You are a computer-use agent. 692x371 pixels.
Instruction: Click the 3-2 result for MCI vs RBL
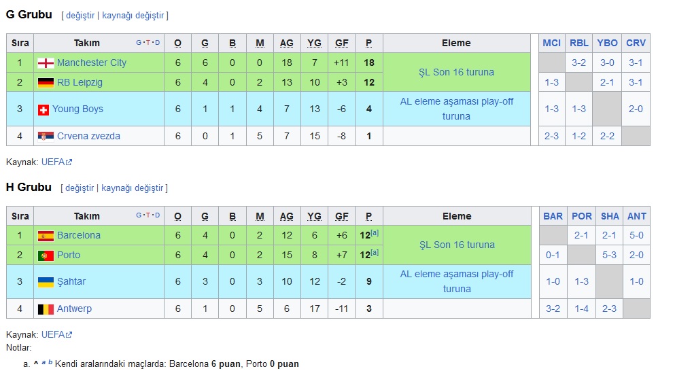578,63
